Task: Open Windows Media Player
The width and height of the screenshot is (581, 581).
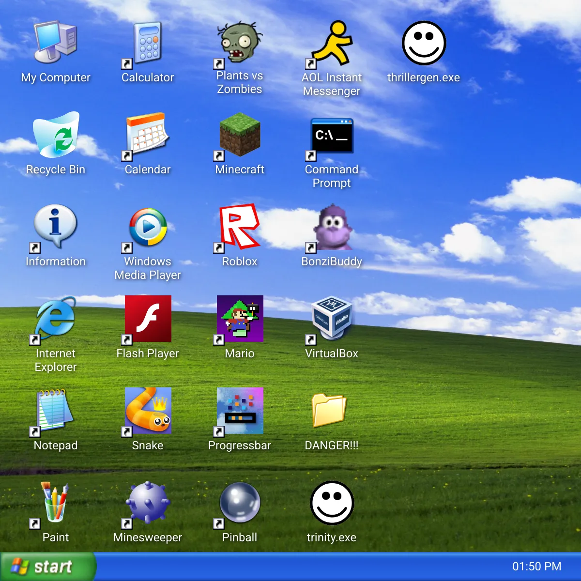Action: pos(148,228)
